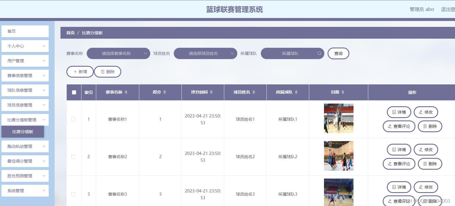This screenshot has height=206, width=455.
Task: Click the trash icon on row 2's 删除 button
Action: (x=425, y=164)
